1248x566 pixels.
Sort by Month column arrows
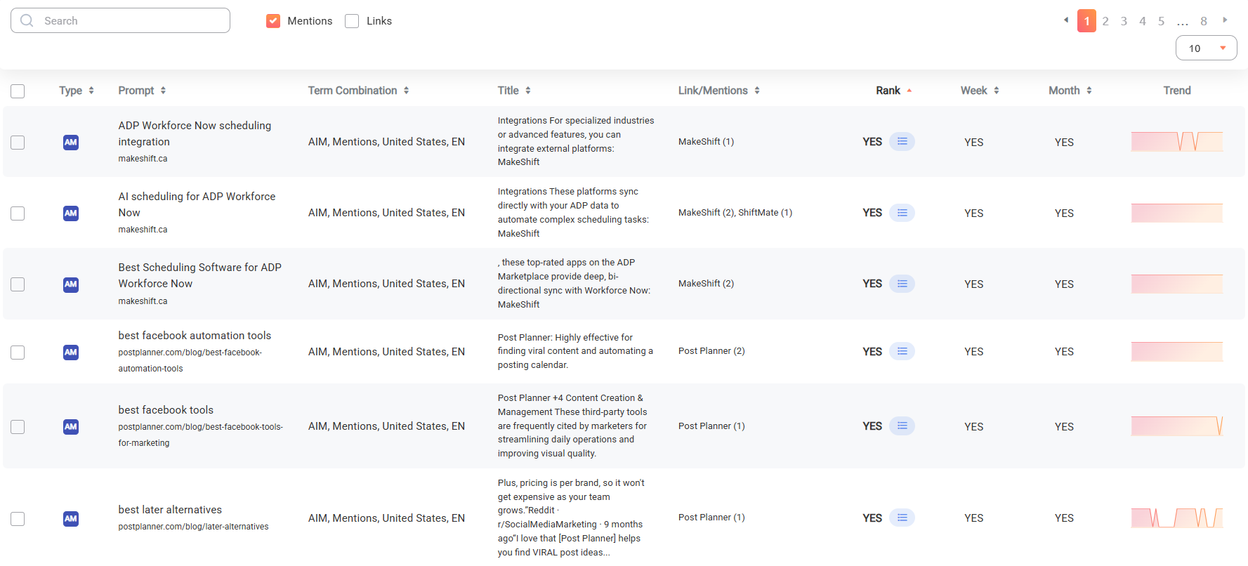pos(1089,91)
